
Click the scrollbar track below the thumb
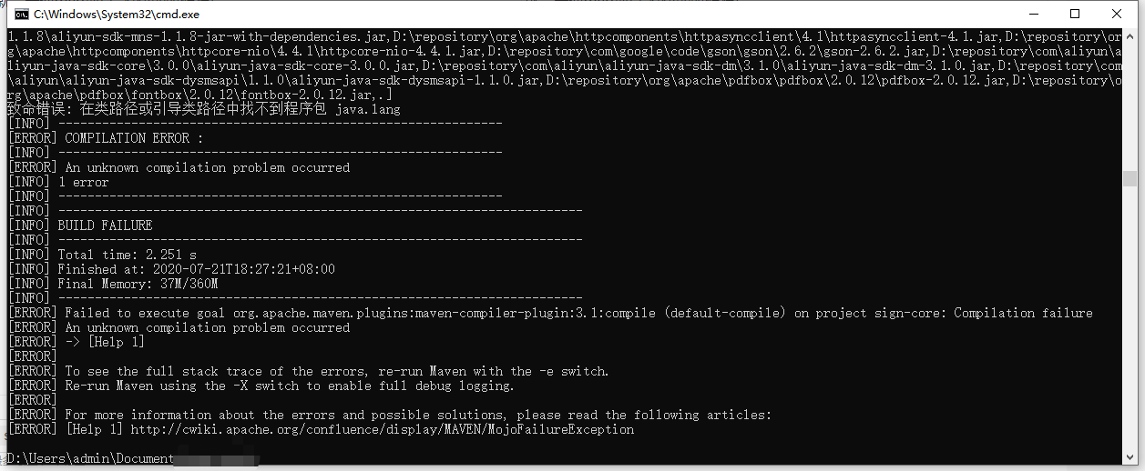(1130, 318)
